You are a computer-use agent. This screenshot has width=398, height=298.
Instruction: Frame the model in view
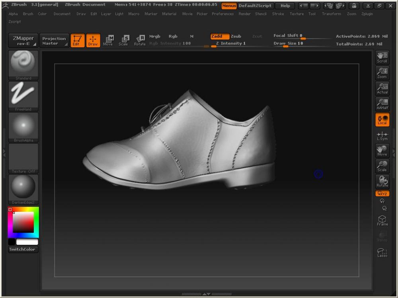382,221
